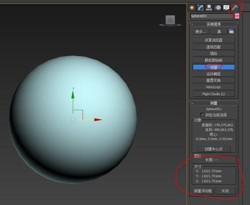Open the 更多... utilities list
The height and width of the screenshot is (205, 250).
point(201,32)
